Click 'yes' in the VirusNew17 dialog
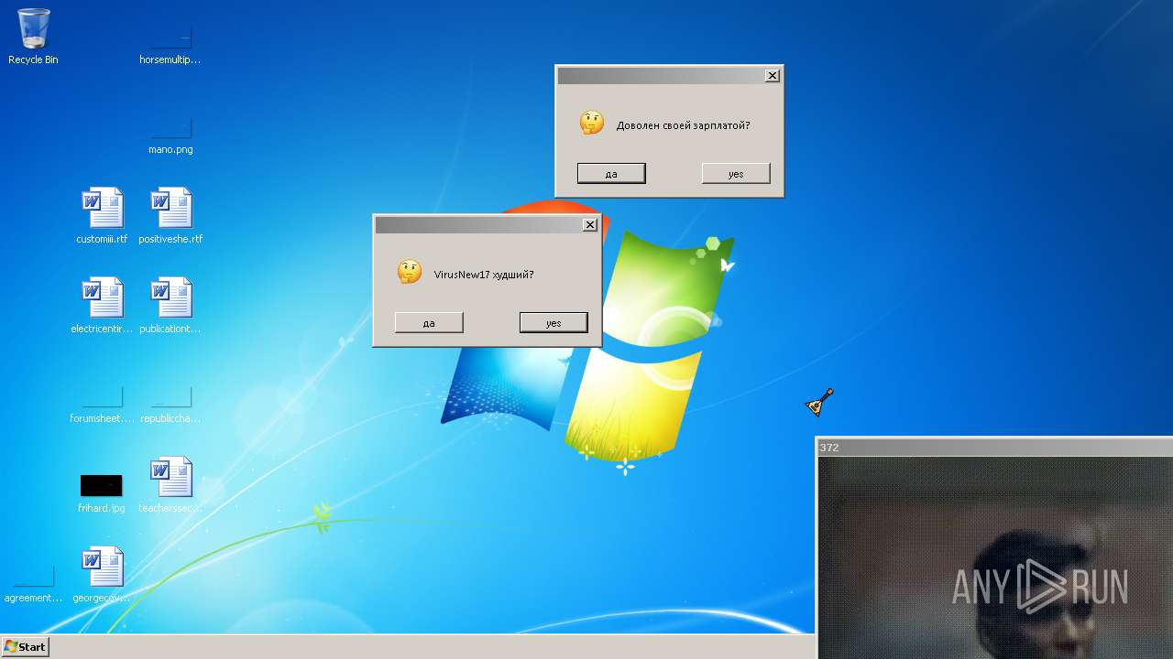Image resolution: width=1173 pixels, height=659 pixels. tap(554, 322)
